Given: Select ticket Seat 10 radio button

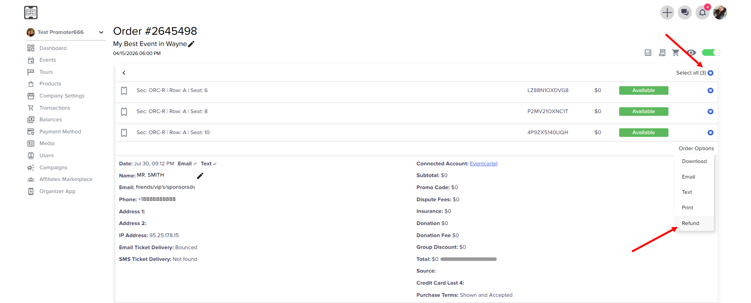Looking at the screenshot, I should point(710,133).
